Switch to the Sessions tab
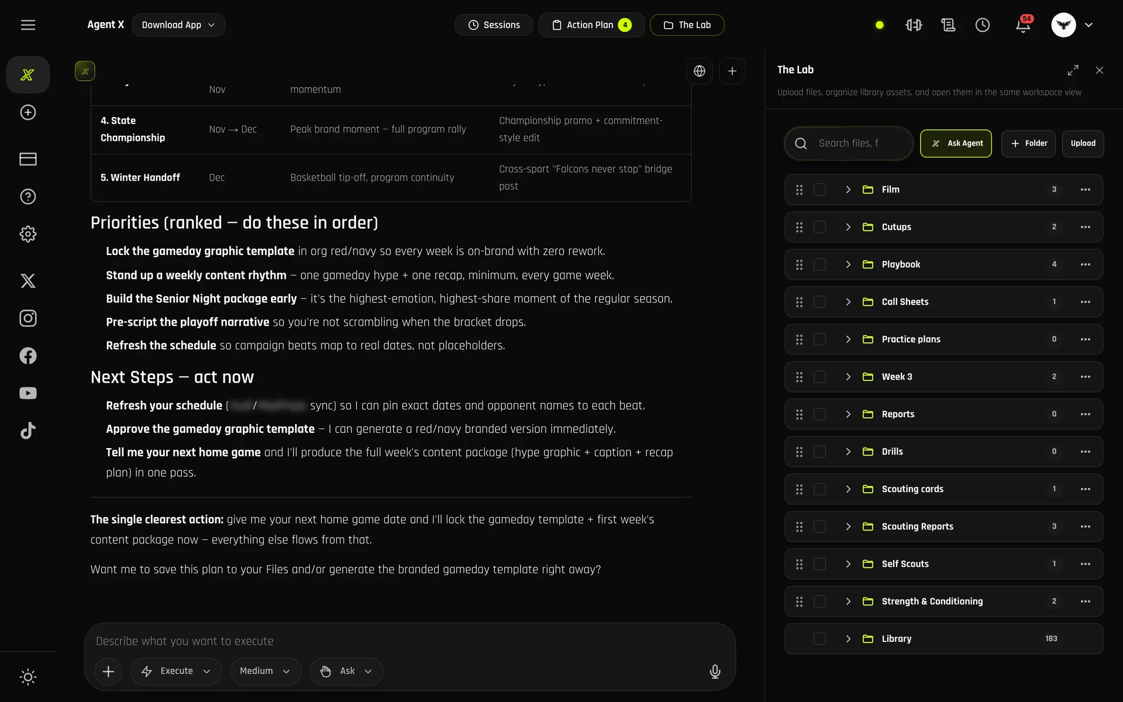Viewport: 1123px width, 702px height. [494, 25]
